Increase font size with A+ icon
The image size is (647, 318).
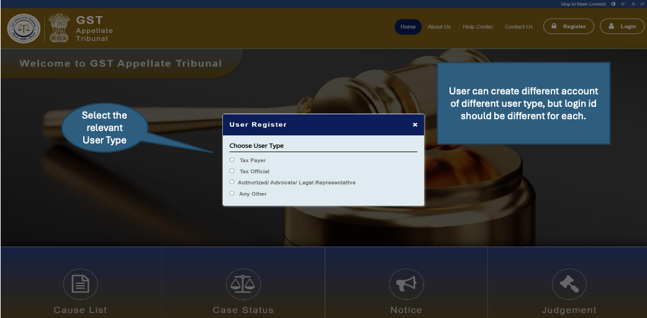point(623,4)
